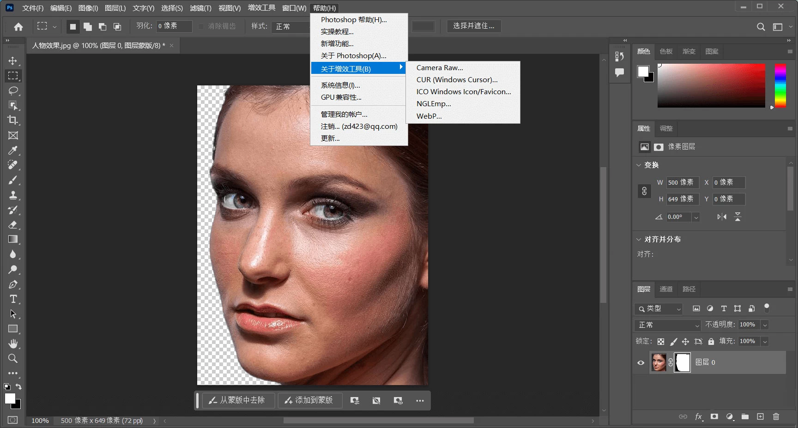Screen dimensions: 798x428
Task: Switch to the 通道 panel tab
Action: pos(666,289)
